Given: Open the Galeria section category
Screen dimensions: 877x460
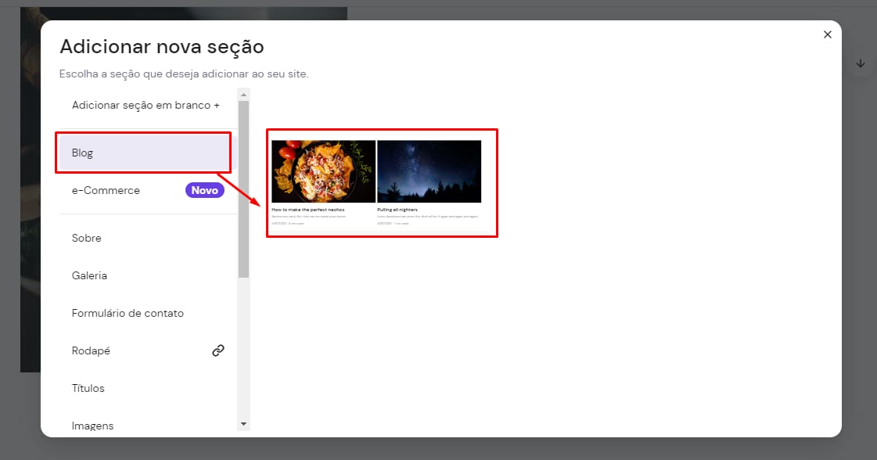Looking at the screenshot, I should point(89,275).
